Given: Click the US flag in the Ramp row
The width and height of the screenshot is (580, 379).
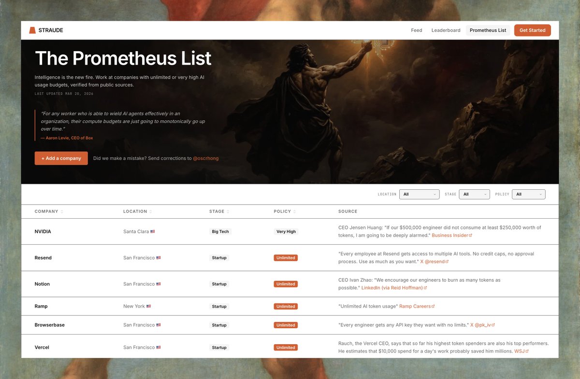Looking at the screenshot, I should coord(149,307).
